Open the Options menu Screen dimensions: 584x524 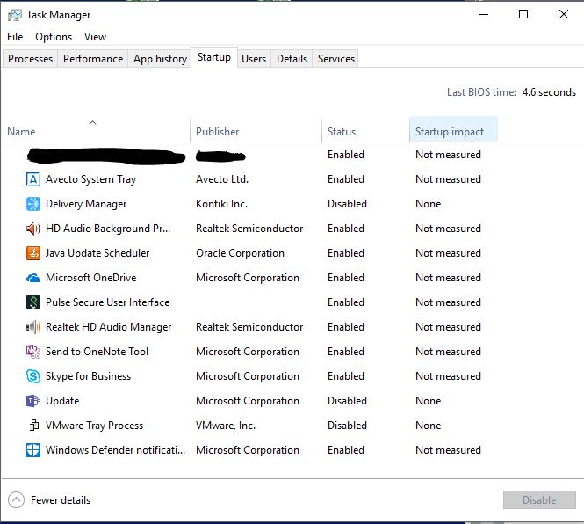(x=54, y=37)
